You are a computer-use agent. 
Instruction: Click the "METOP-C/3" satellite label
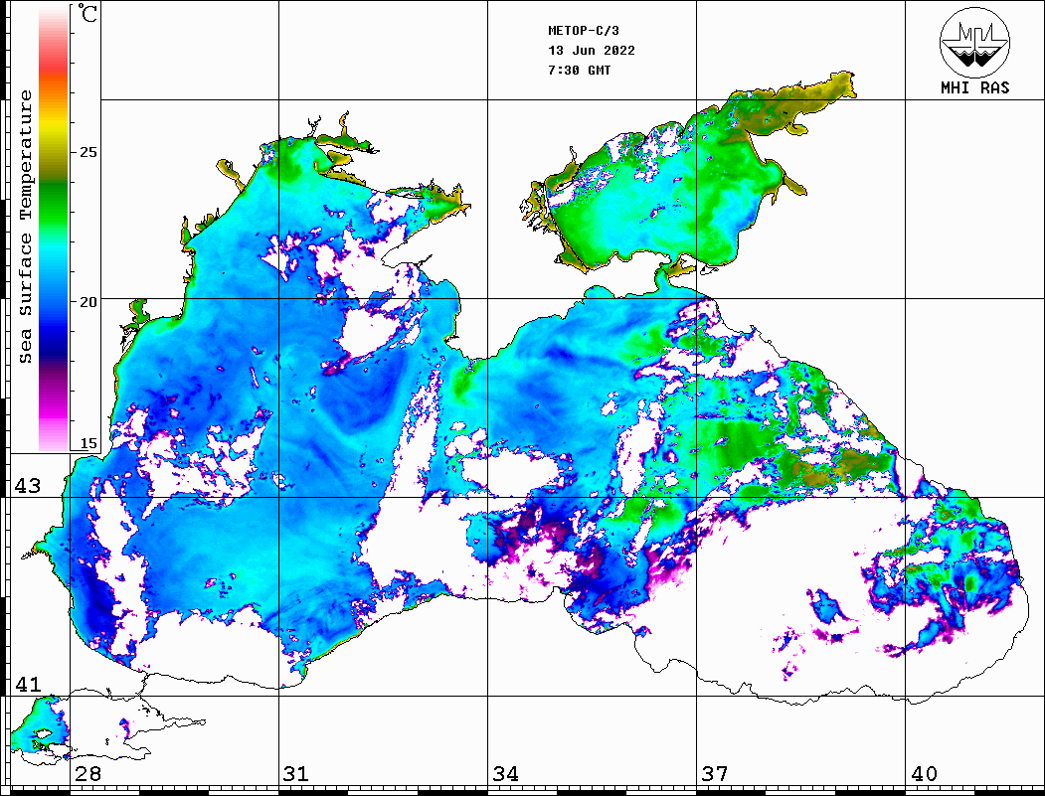click(584, 31)
